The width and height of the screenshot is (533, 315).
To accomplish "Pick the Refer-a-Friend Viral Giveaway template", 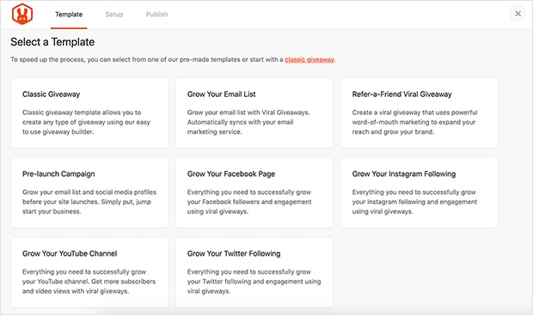I will pyautogui.click(x=420, y=113).
